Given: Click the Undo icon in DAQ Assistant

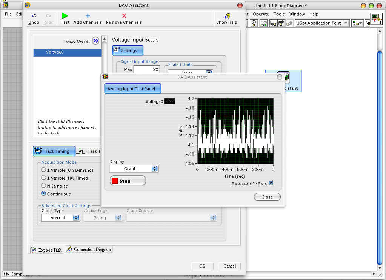Looking at the screenshot, I should [x=34, y=16].
